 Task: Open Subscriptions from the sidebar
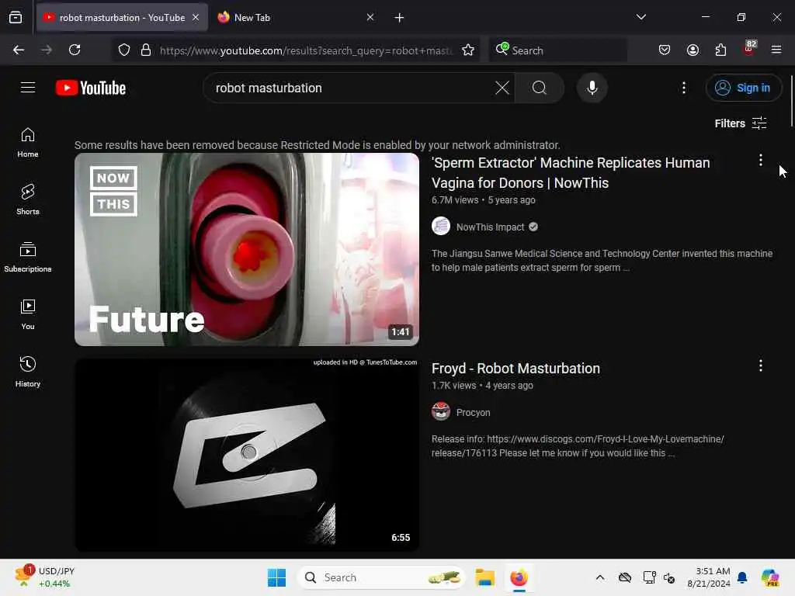click(28, 258)
